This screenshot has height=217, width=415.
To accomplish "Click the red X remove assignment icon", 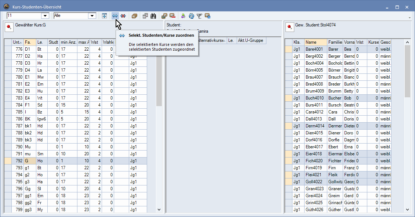I will click(123, 16).
